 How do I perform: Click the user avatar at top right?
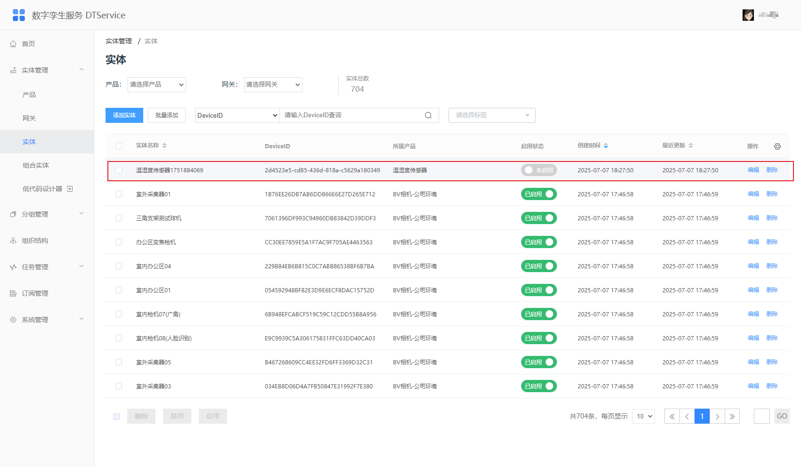748,15
